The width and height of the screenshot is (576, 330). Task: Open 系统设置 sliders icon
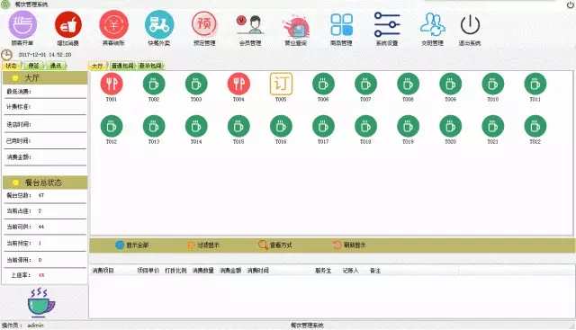coord(387,24)
